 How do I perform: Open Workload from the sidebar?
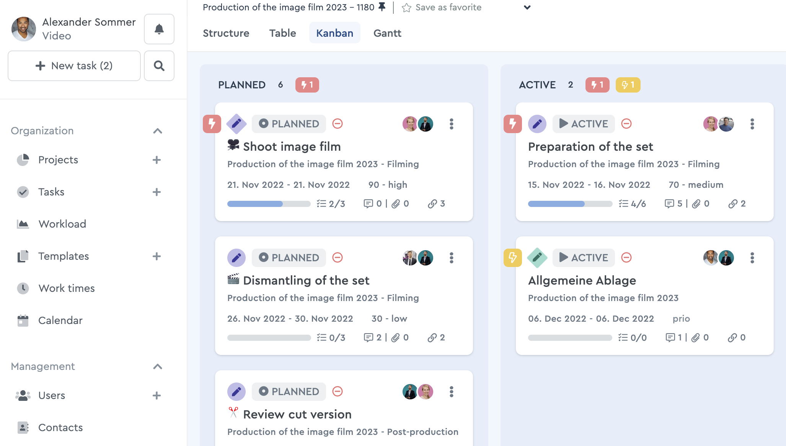coord(62,224)
